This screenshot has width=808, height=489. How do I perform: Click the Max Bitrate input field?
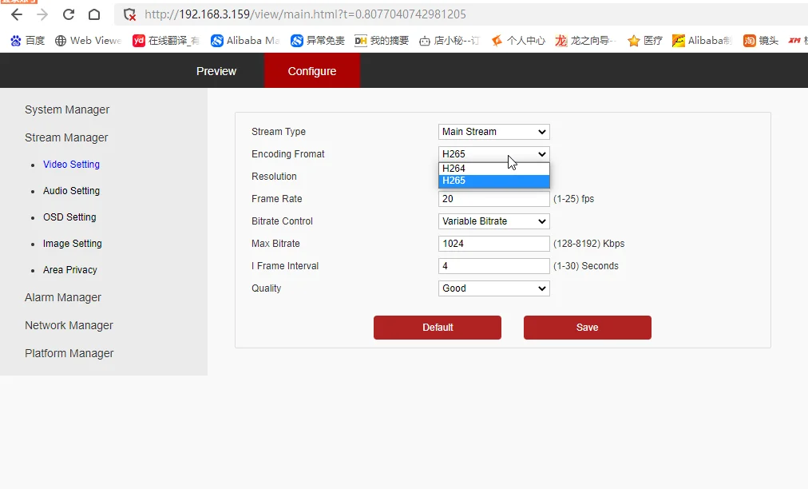493,244
